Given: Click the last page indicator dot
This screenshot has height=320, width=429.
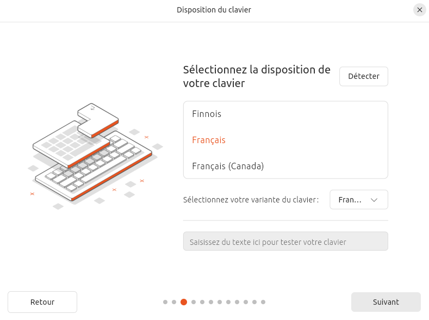Looking at the screenshot, I should [x=263, y=302].
